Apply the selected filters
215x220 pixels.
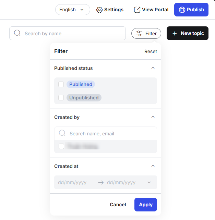point(146,205)
